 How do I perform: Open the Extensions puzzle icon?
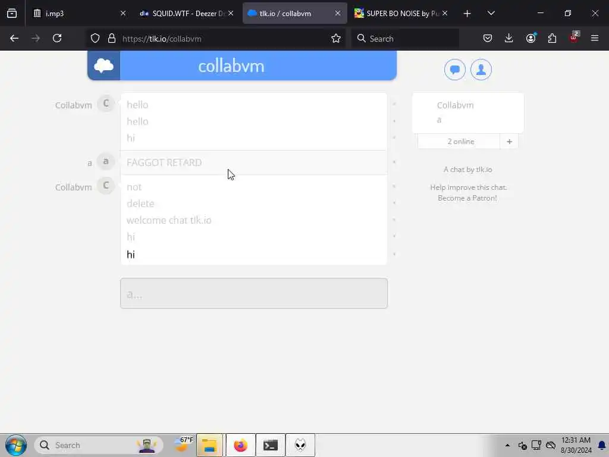[552, 38]
